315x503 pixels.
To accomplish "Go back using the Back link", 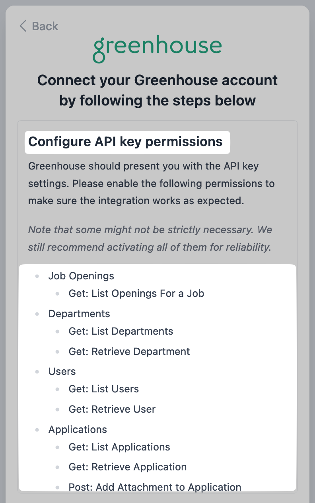I will pyautogui.click(x=39, y=26).
